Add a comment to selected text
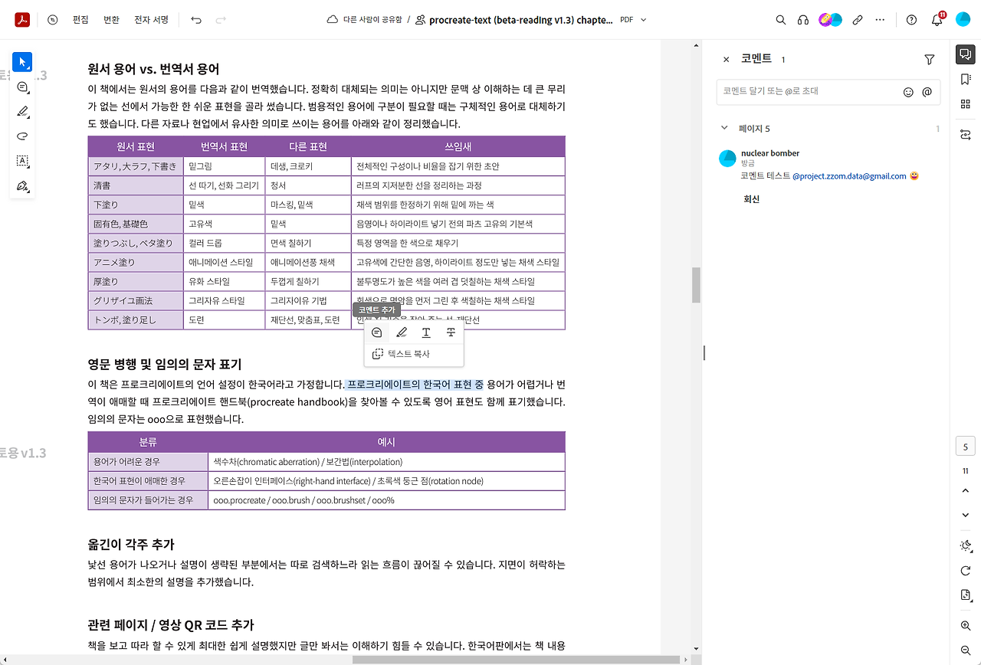 click(x=376, y=332)
